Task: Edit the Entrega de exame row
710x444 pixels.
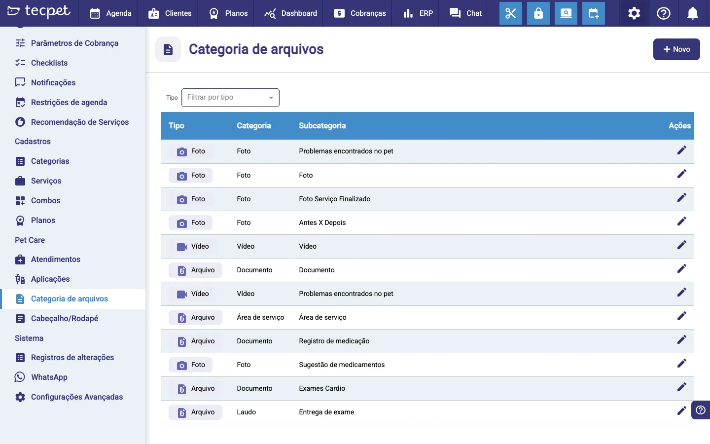Action: coord(682,411)
